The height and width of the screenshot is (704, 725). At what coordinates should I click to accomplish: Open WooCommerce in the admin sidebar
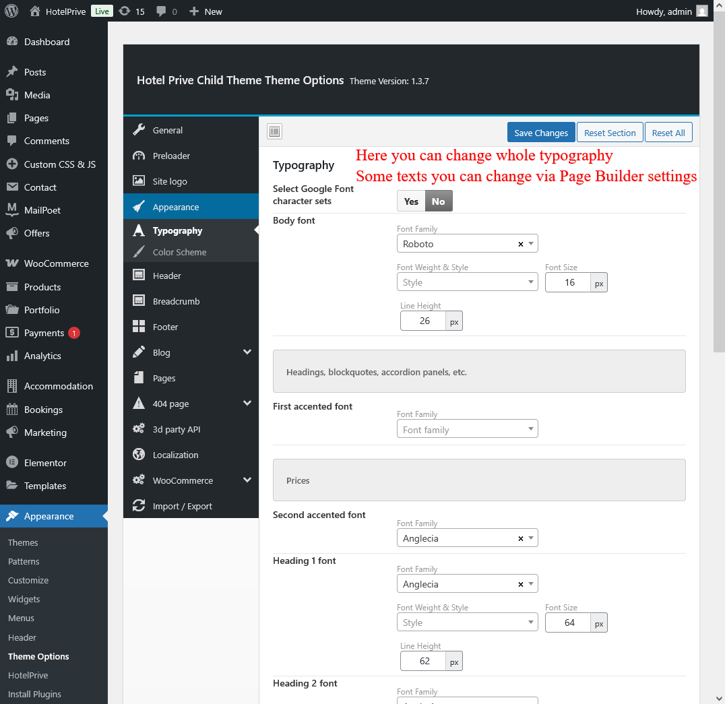tap(56, 263)
